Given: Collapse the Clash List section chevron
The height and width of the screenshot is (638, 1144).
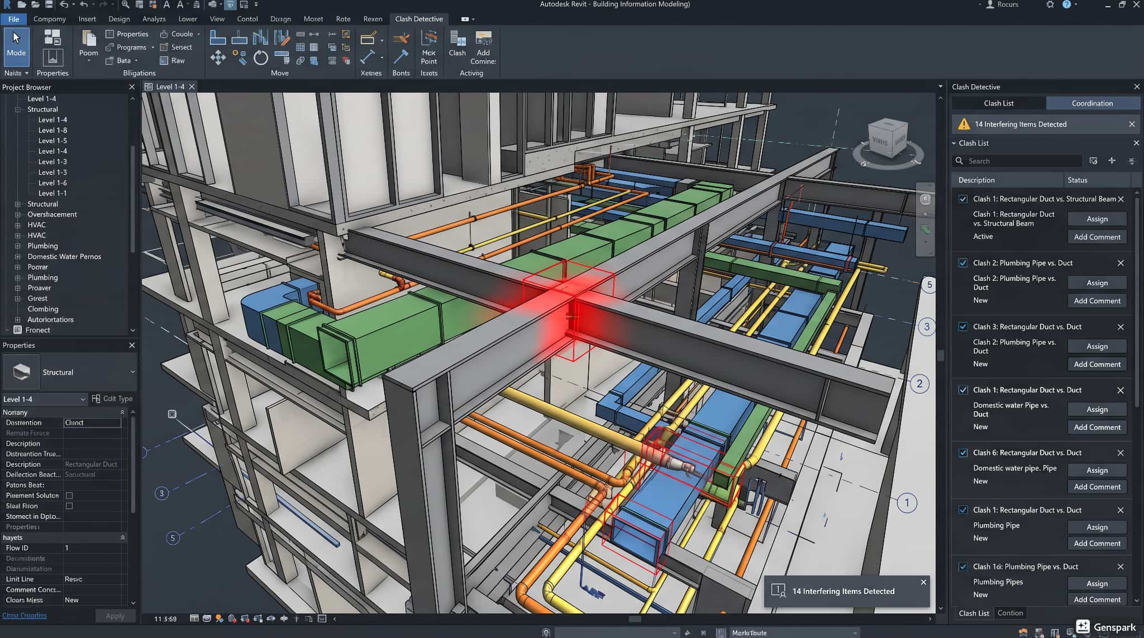Looking at the screenshot, I should (x=954, y=143).
